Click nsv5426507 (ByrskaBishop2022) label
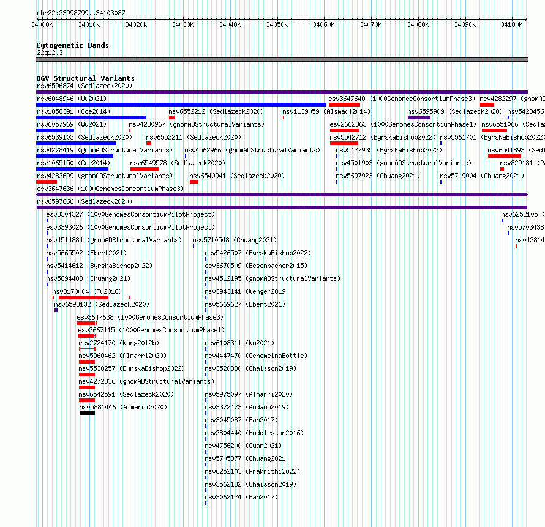 point(258,253)
